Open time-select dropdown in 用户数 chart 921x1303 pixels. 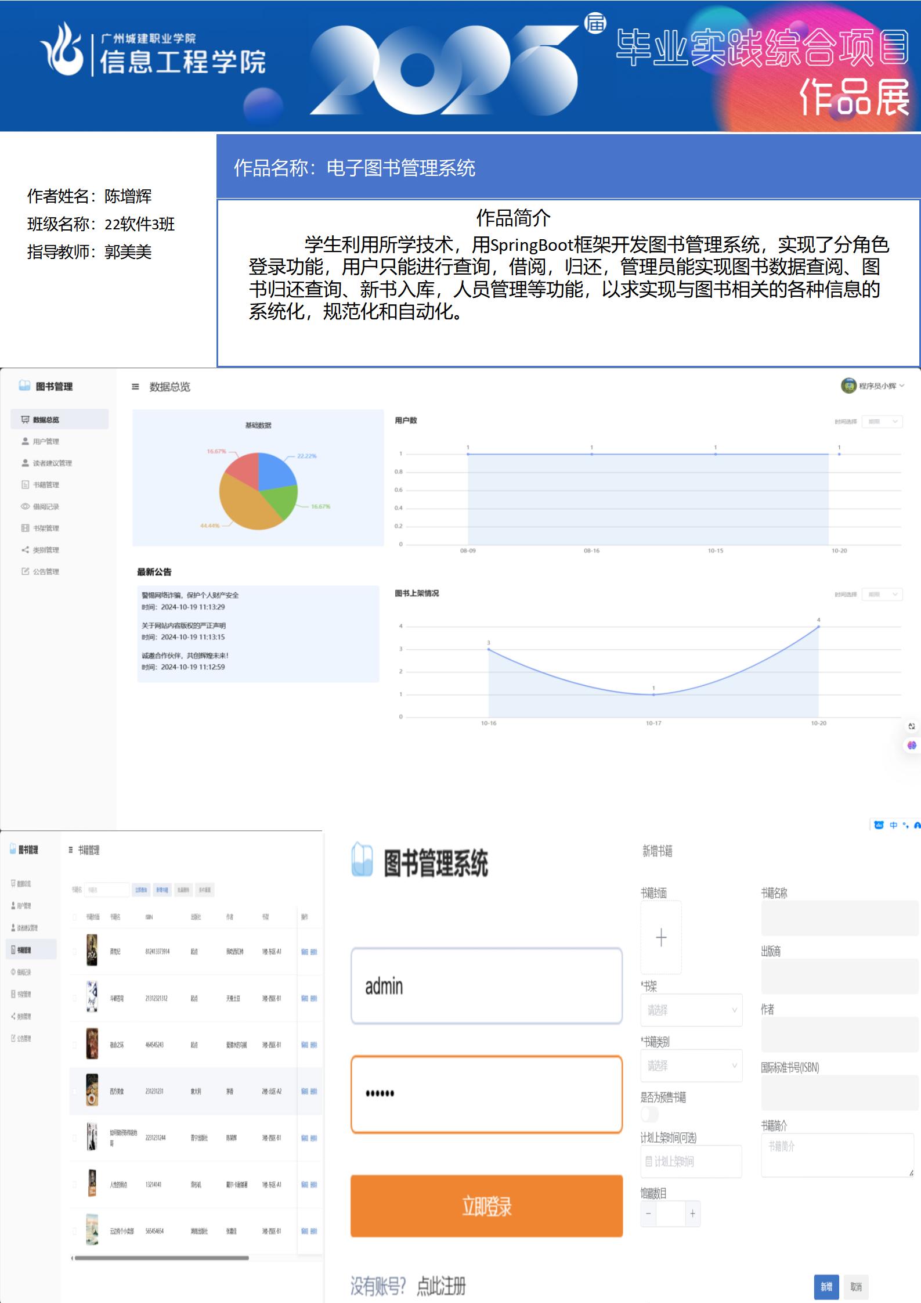882,422
